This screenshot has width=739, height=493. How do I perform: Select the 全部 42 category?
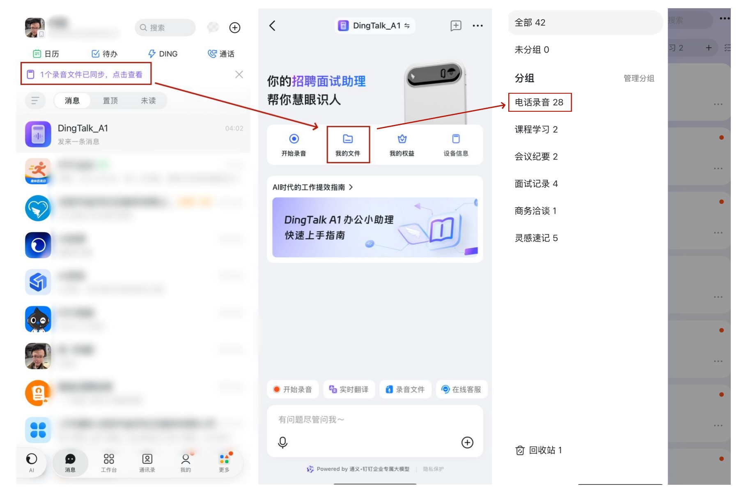pos(585,23)
